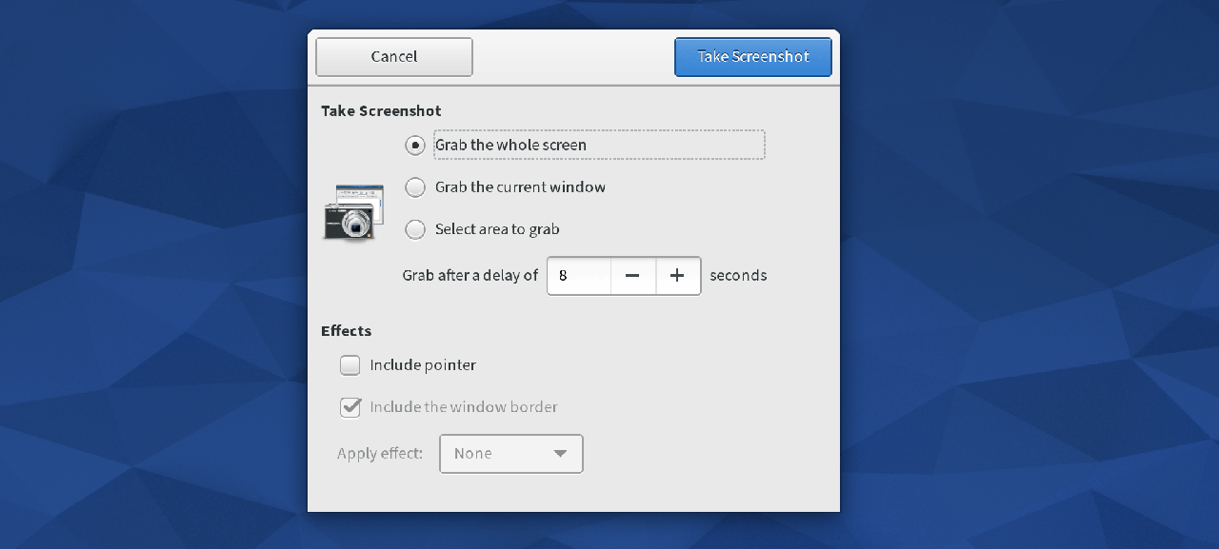Image resolution: width=1219 pixels, height=549 pixels.
Task: Select the Grab the whole screen radio button
Action: click(x=415, y=146)
